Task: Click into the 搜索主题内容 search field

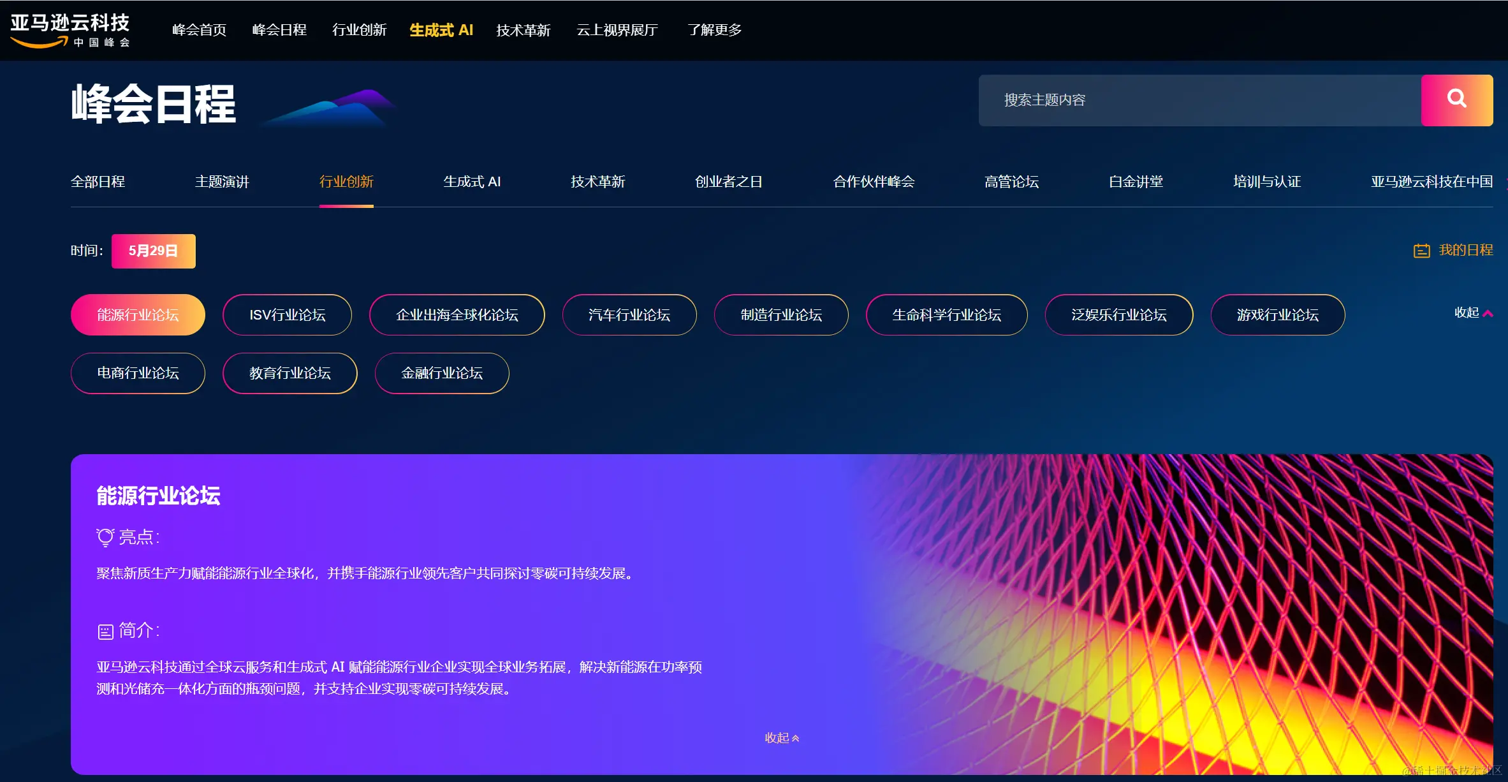Action: [x=1199, y=100]
